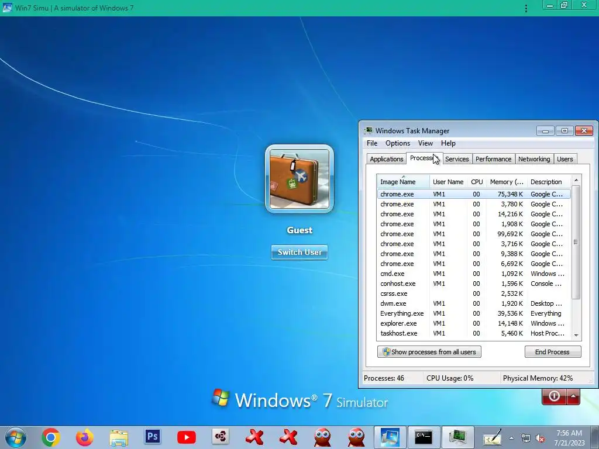Select the Everything.exe process
This screenshot has height=449, width=599.
474,313
